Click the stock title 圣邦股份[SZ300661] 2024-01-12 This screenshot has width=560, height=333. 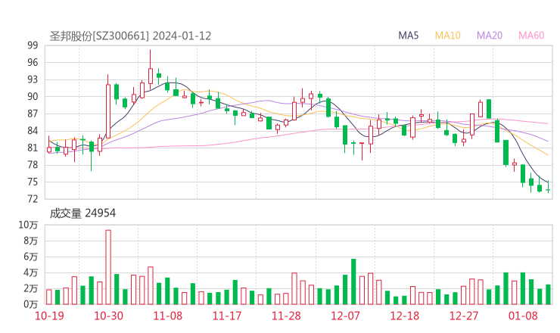tap(130, 36)
